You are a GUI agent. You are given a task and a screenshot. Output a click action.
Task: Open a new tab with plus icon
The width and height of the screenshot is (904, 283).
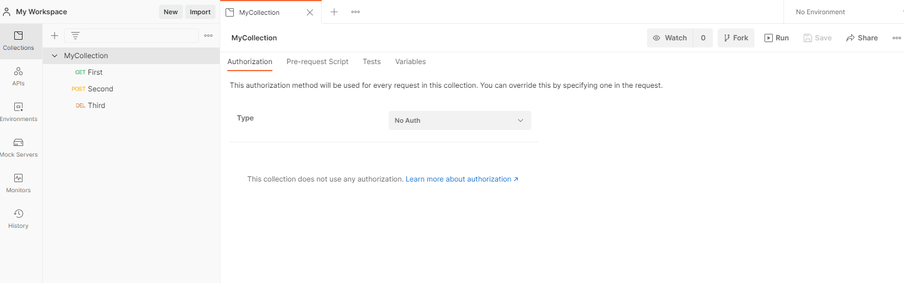pyautogui.click(x=334, y=12)
